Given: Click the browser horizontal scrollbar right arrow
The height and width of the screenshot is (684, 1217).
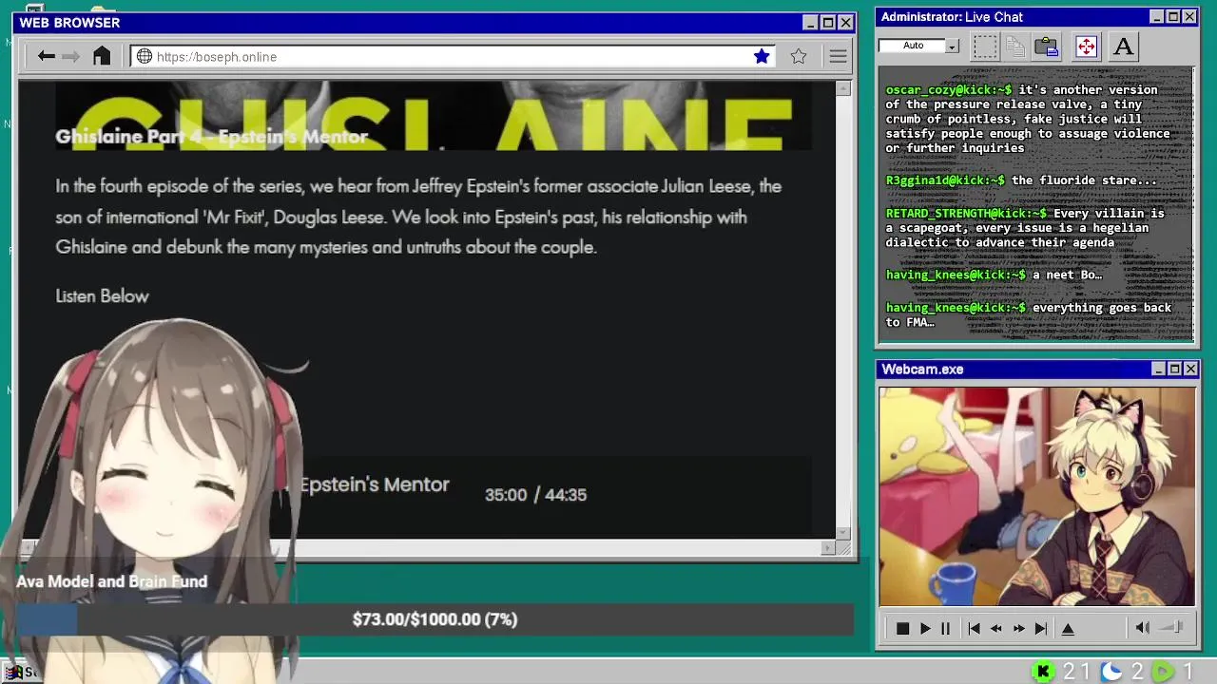Looking at the screenshot, I should coord(828,547).
